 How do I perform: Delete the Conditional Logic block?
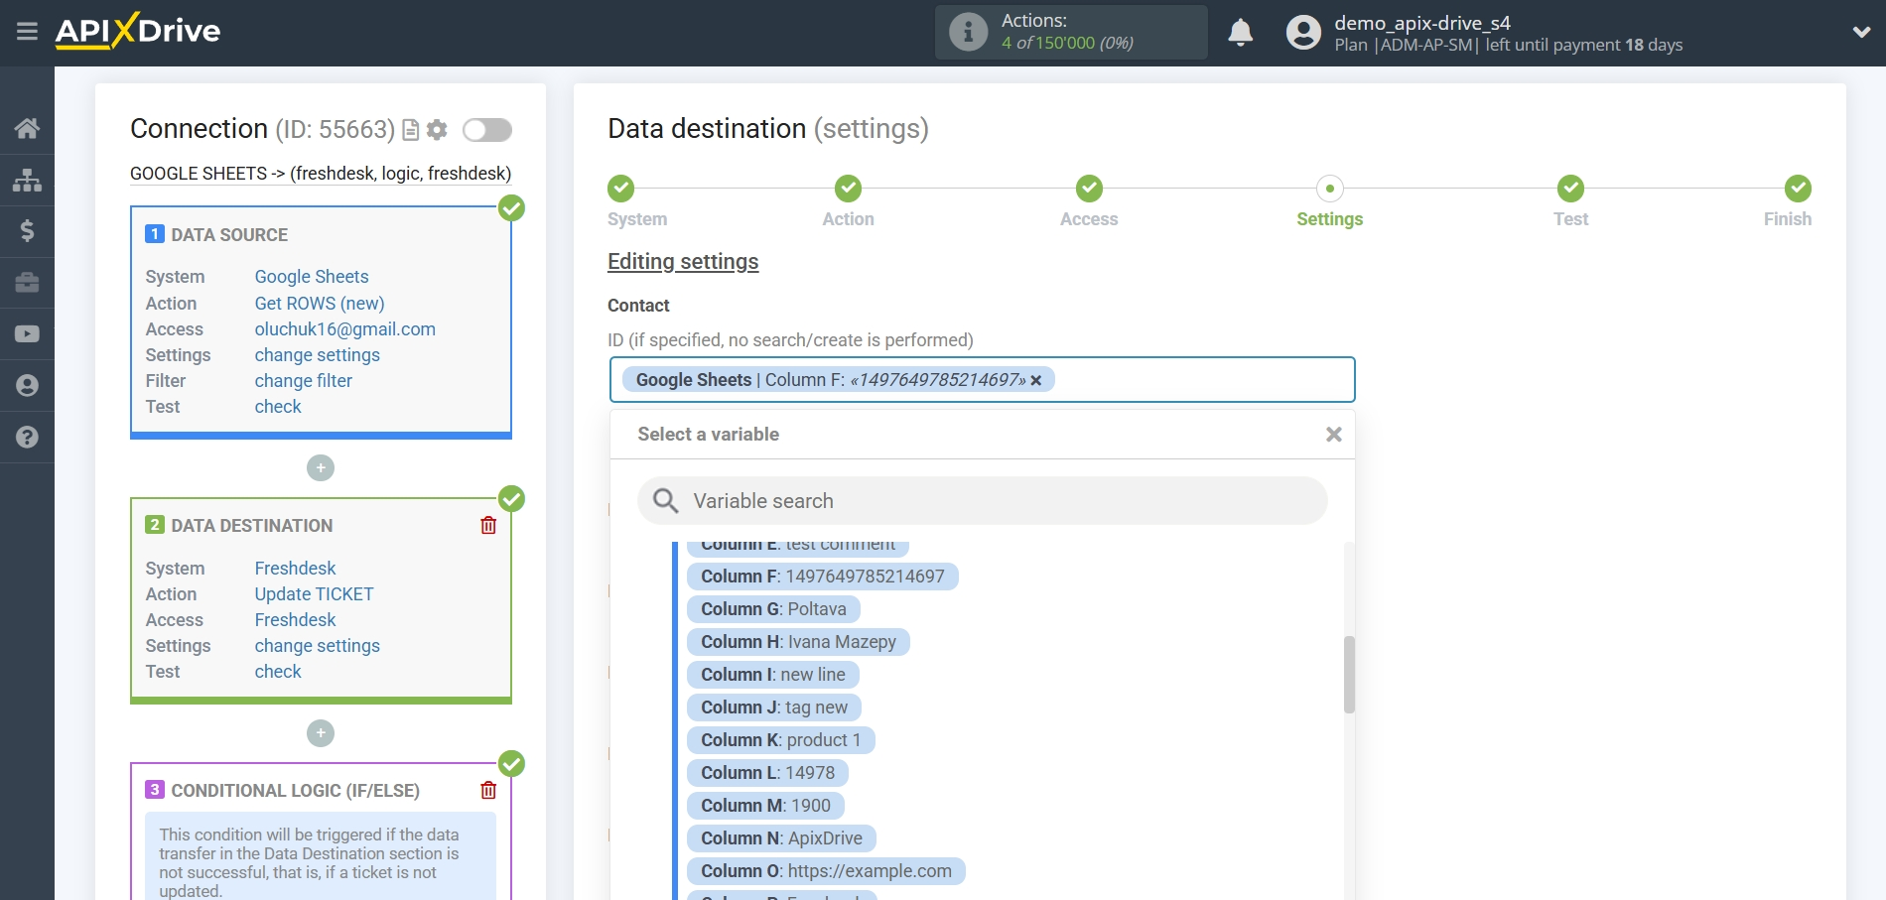(488, 790)
